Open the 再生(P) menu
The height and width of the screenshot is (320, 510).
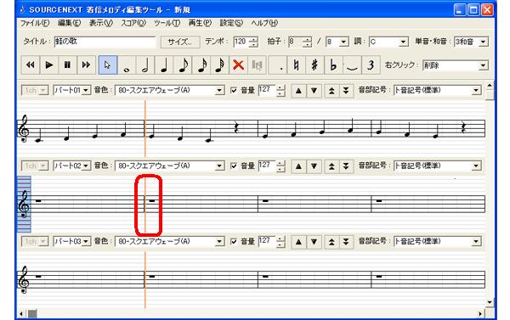200,23
